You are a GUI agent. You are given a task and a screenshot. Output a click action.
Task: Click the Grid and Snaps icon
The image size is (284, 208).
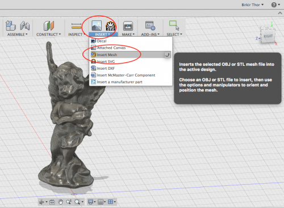[x=101, y=202]
